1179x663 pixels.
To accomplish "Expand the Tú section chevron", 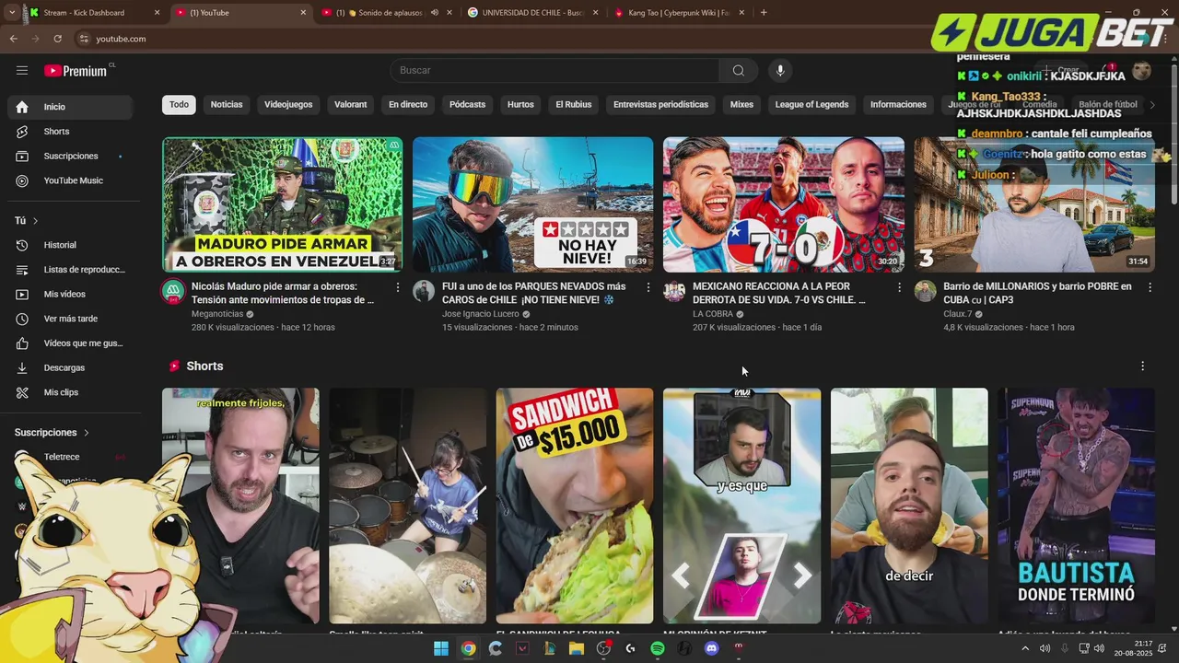I will click(x=35, y=221).
